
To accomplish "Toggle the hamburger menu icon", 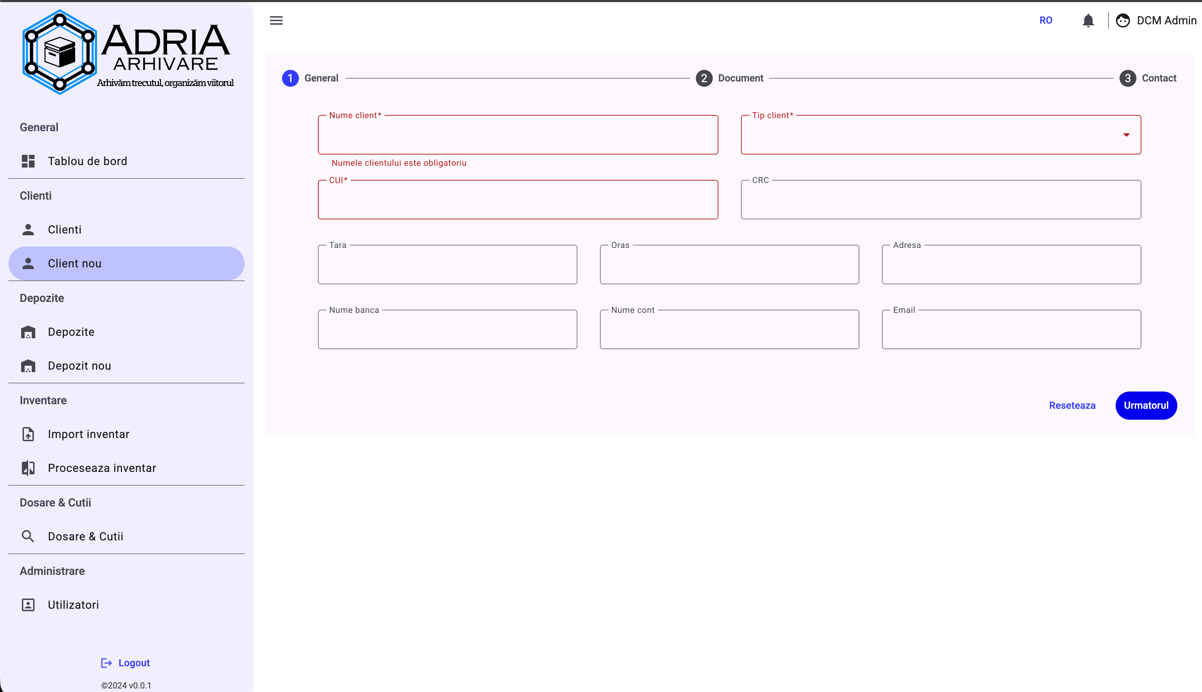I will tap(276, 20).
